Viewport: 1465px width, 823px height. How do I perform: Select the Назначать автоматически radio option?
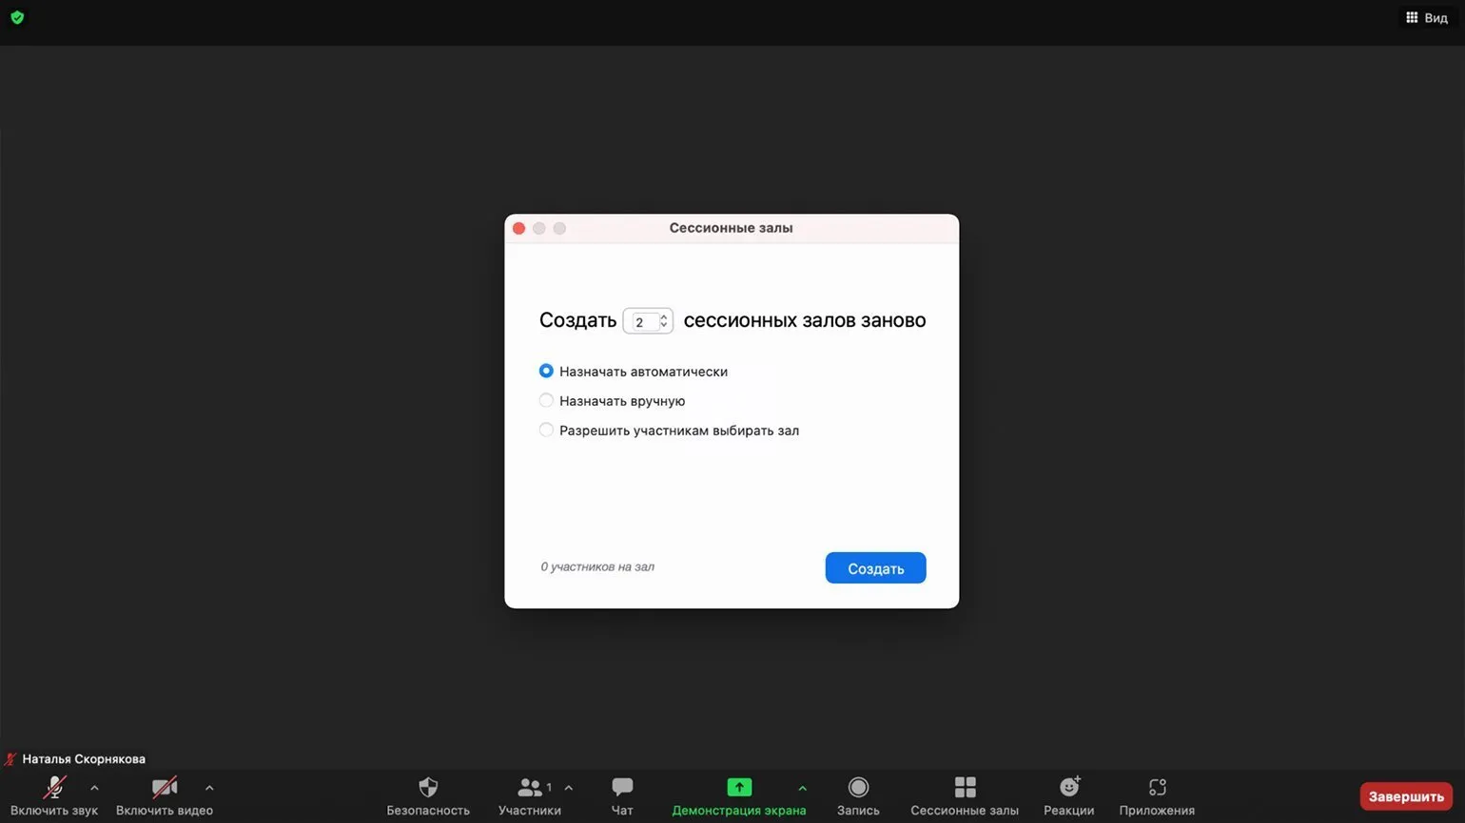pos(546,372)
